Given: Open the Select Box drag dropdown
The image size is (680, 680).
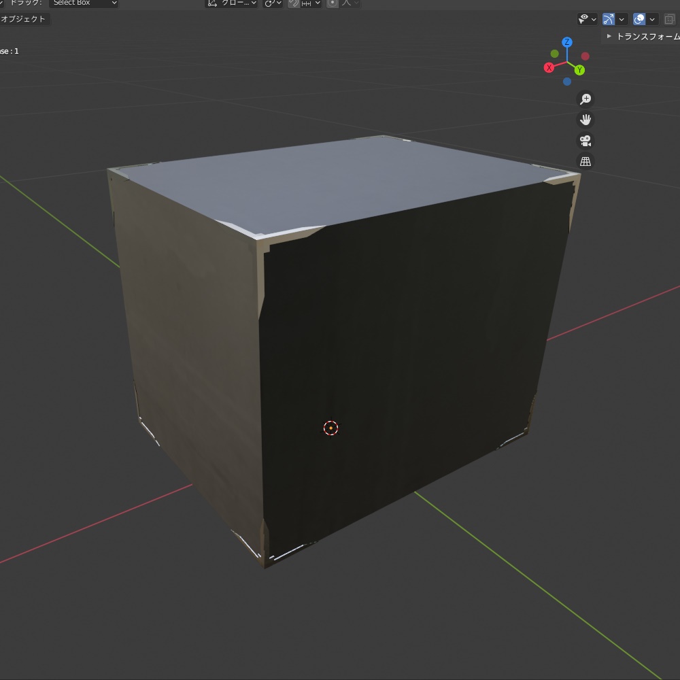Looking at the screenshot, I should tap(84, 3).
